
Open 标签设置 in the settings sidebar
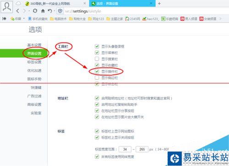(x=34, y=62)
